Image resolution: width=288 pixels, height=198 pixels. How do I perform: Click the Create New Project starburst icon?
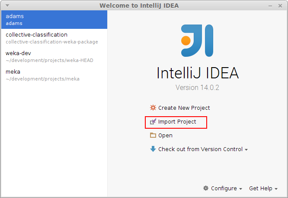(x=153, y=108)
